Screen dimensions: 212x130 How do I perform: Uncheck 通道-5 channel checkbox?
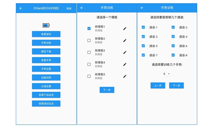click(x=143, y=46)
